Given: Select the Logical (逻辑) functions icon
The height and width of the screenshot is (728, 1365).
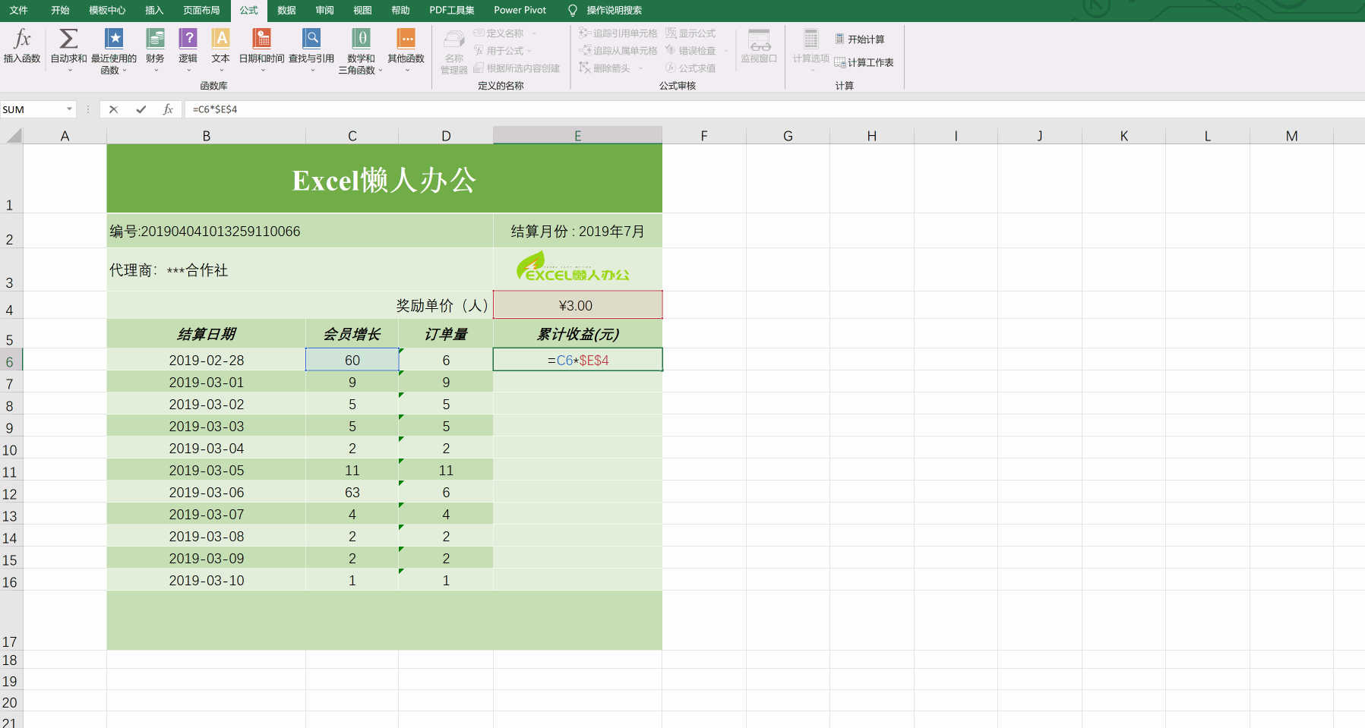Looking at the screenshot, I should point(188,39).
